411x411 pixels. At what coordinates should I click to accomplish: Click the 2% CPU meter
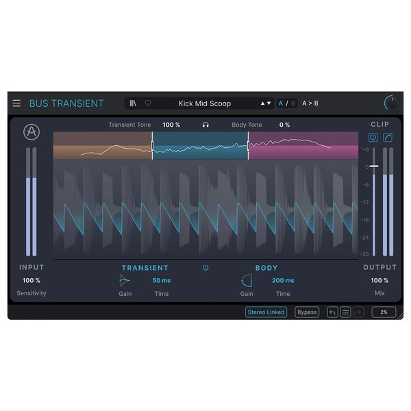click(384, 312)
